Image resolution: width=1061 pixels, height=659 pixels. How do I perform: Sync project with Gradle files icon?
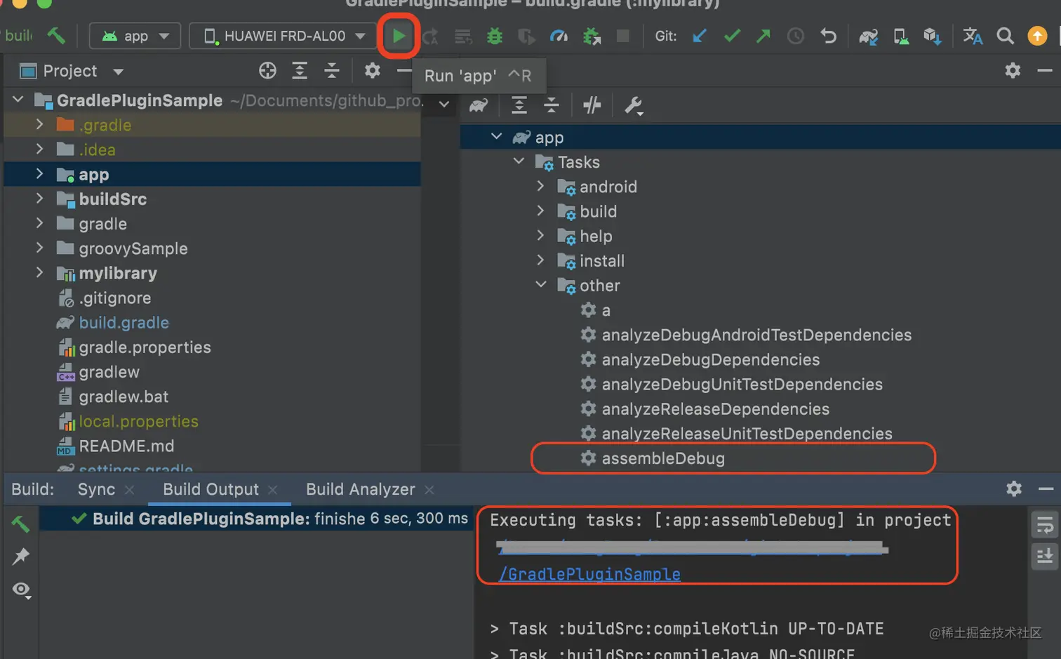[868, 36]
